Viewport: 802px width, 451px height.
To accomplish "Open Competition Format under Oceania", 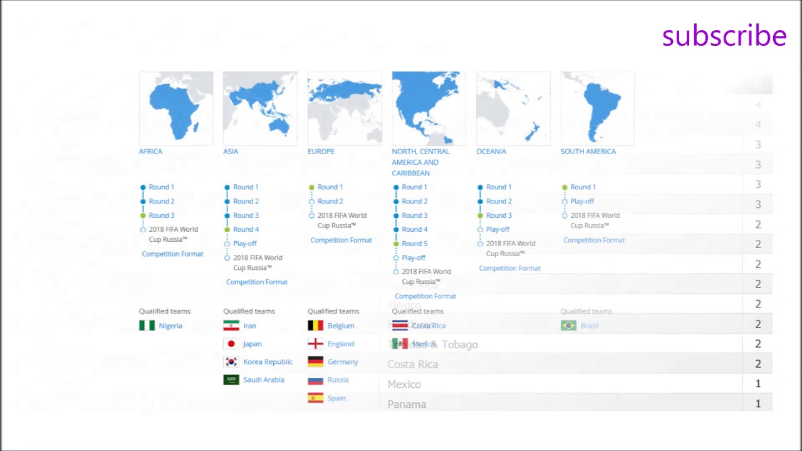I will tap(509, 268).
